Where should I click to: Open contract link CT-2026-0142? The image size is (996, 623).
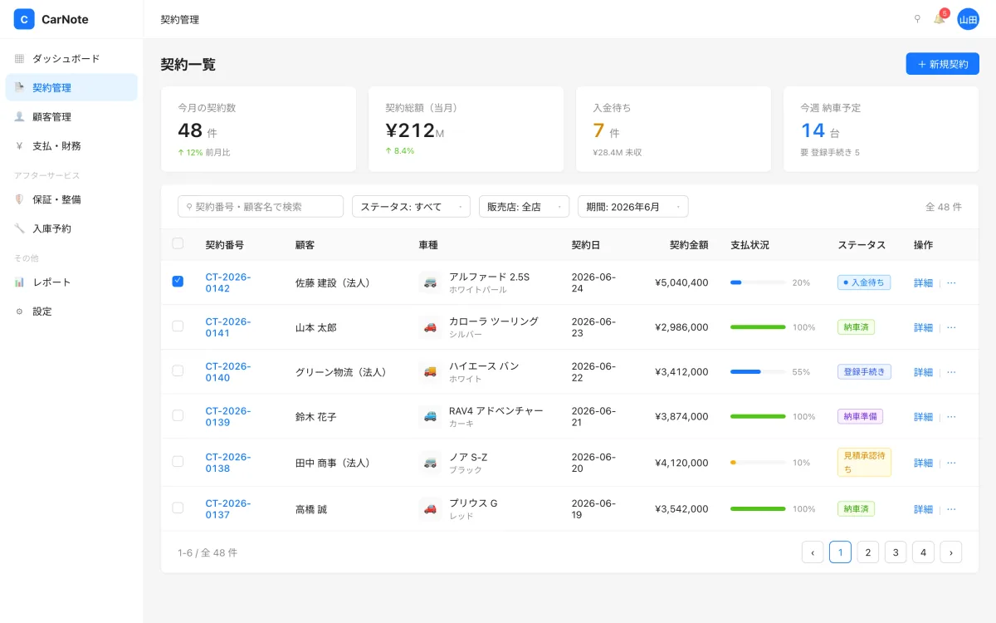pos(228,282)
